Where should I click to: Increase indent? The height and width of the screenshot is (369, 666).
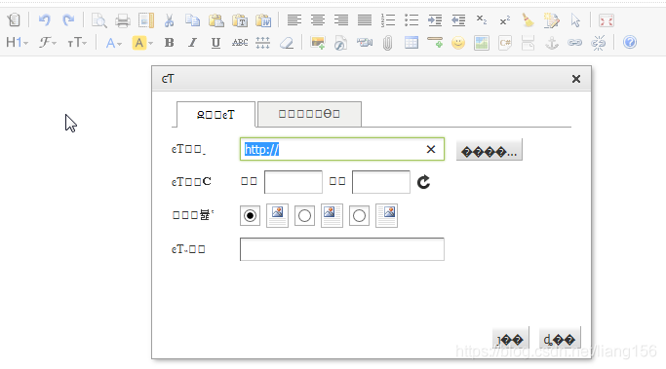(435, 19)
